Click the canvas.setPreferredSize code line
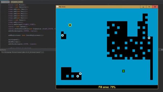 (x=32, y=29)
